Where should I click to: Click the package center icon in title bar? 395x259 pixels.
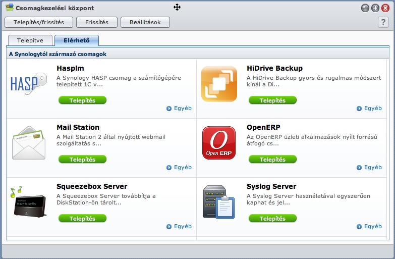coord(10,7)
